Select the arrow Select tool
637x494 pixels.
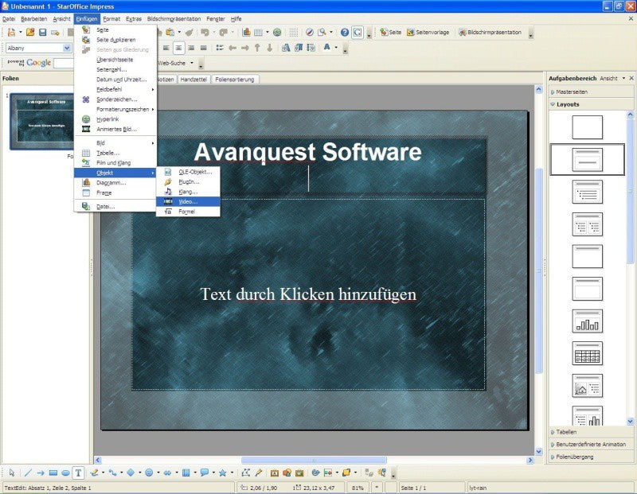point(12,473)
